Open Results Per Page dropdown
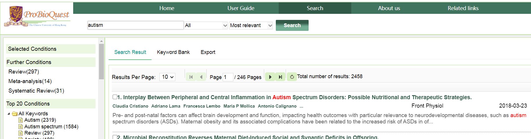This screenshot has height=139, width=531. (x=167, y=77)
